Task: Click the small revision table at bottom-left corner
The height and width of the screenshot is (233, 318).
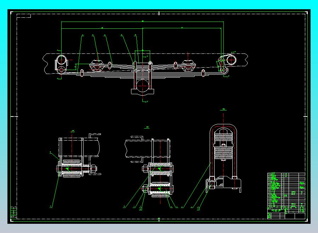Action: tap(13, 212)
